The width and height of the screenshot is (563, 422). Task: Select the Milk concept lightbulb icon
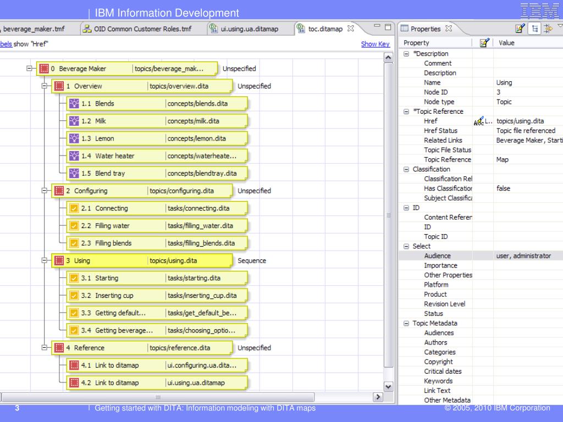(x=74, y=121)
